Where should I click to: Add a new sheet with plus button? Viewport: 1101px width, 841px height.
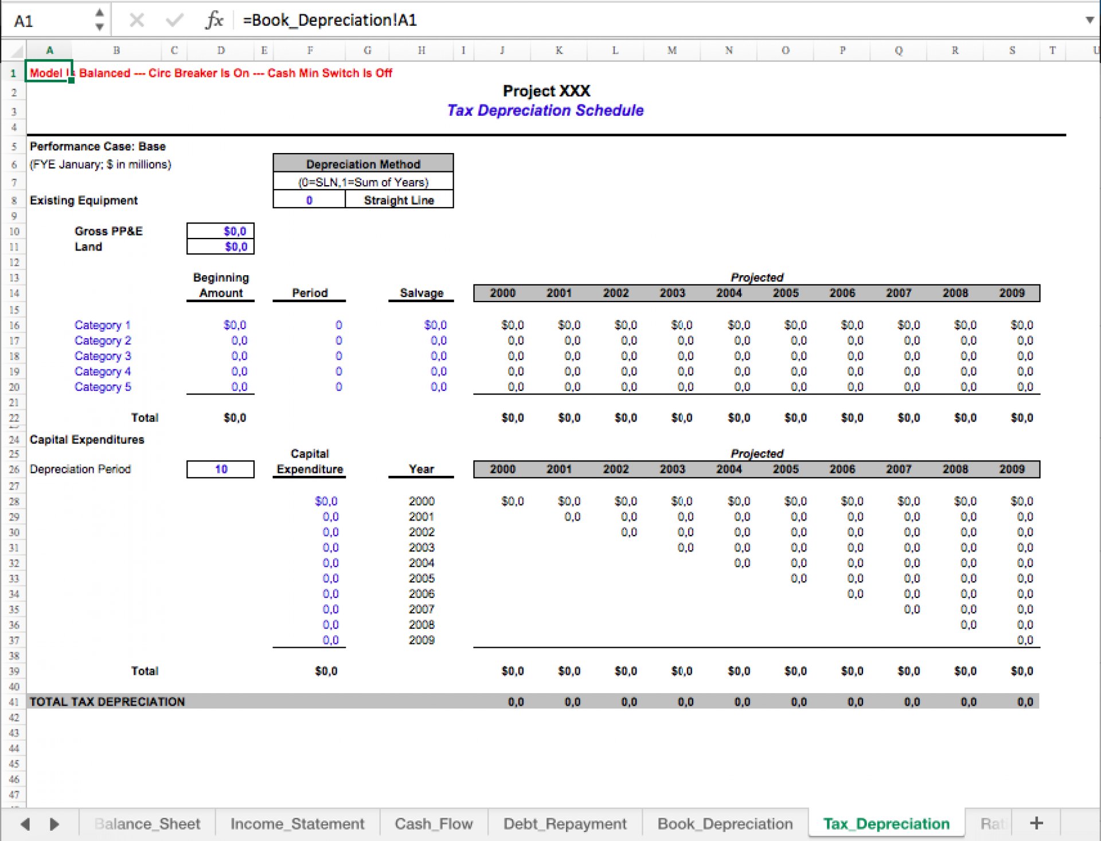click(1036, 823)
